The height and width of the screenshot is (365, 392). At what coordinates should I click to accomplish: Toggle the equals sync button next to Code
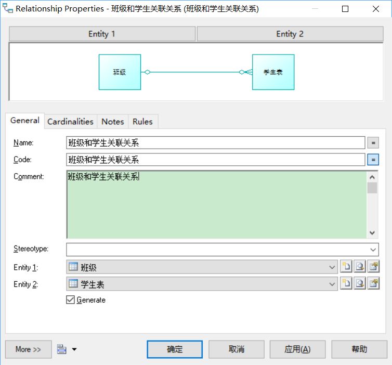(373, 160)
